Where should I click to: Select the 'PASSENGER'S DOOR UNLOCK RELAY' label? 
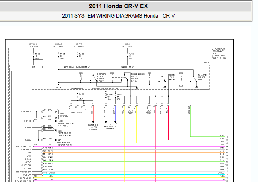138,78
